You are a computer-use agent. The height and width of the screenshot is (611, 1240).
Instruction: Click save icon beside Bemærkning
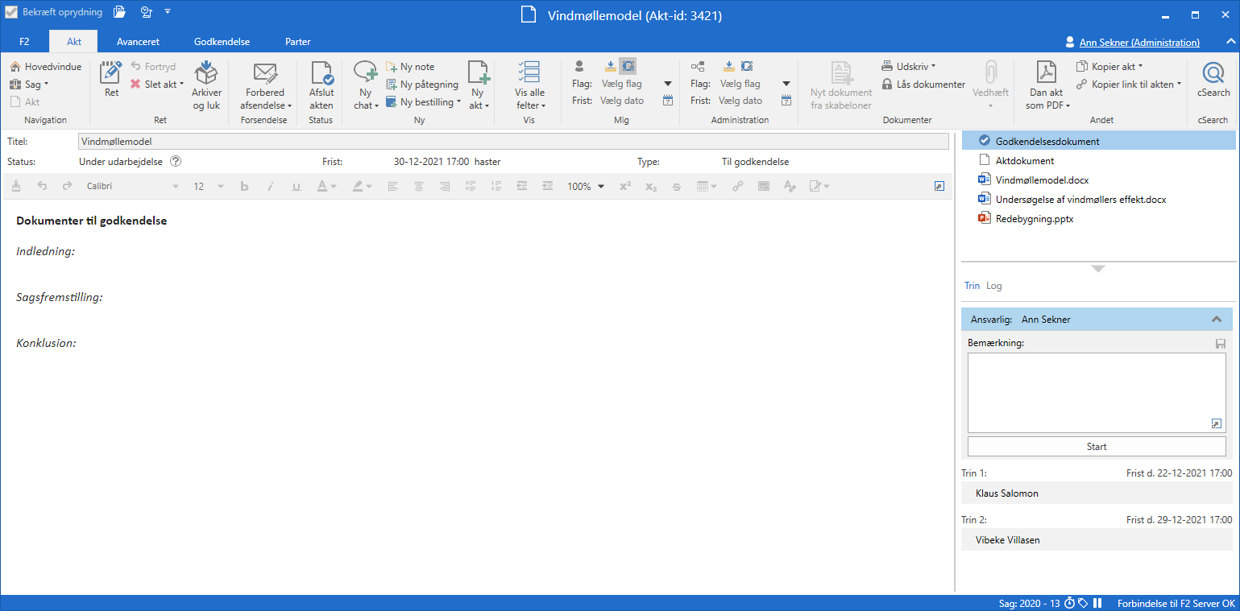1220,344
